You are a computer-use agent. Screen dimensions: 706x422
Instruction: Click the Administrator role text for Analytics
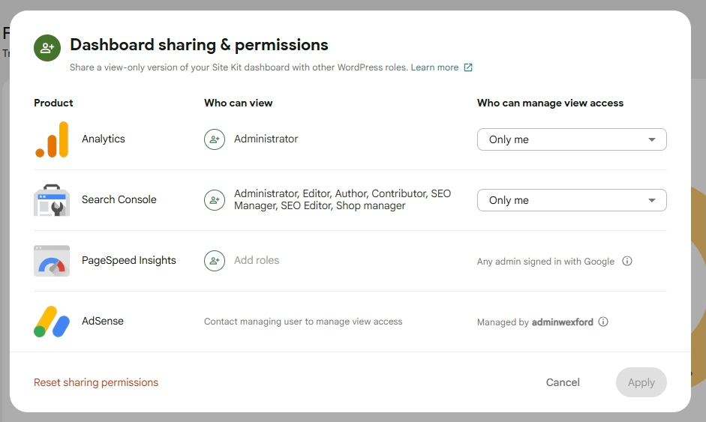(266, 139)
